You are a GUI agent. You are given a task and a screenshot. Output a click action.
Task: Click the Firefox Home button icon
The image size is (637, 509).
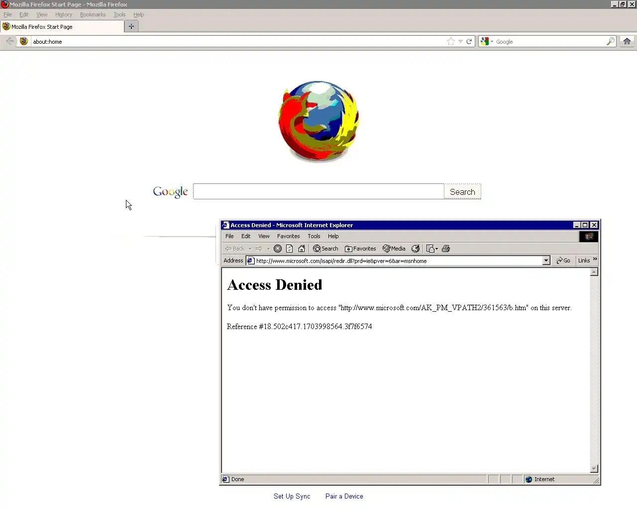pos(627,41)
